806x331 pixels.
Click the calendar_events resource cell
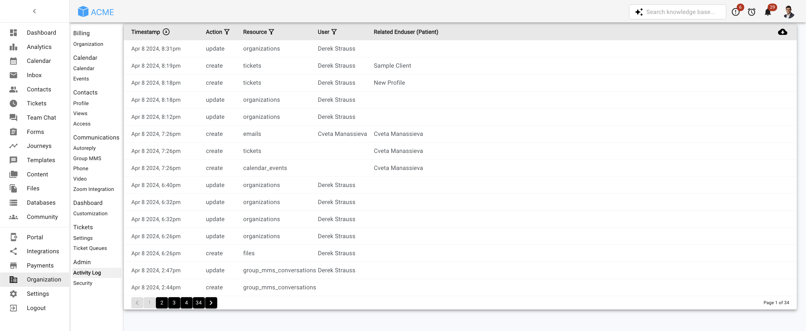(265, 168)
